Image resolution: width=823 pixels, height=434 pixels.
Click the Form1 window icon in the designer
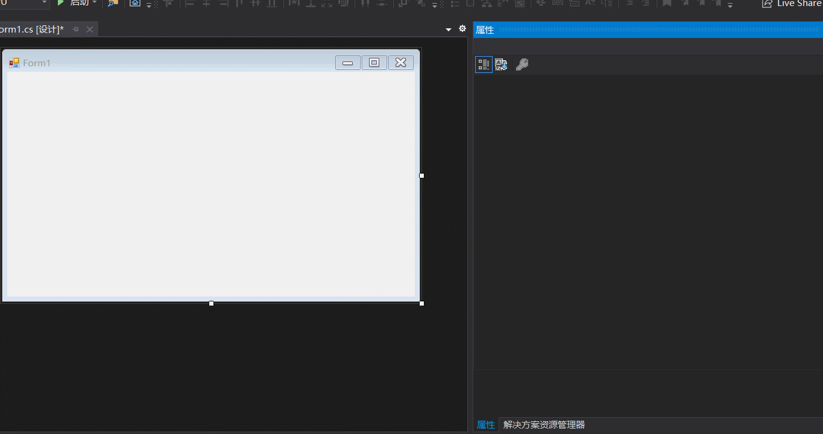pyautogui.click(x=14, y=63)
